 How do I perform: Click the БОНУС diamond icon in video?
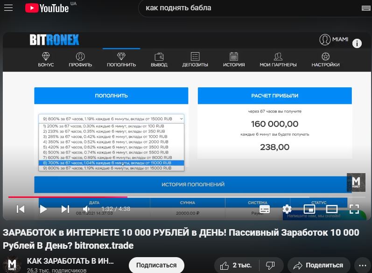(x=46, y=56)
